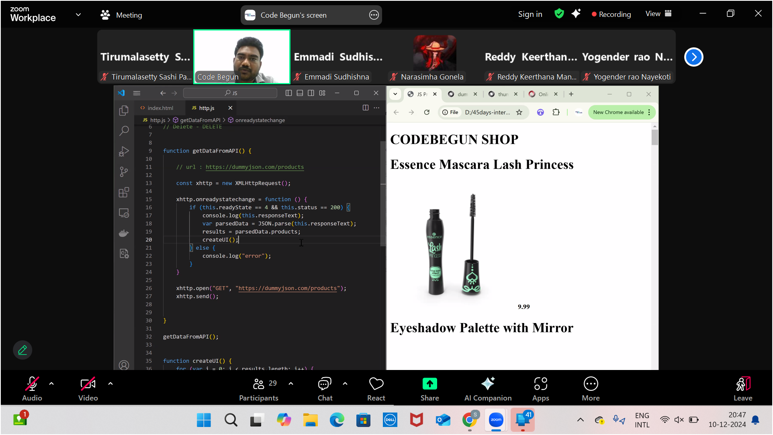Show next participants with arrow
Image resolution: width=773 pixels, height=435 pixels.
click(x=693, y=57)
